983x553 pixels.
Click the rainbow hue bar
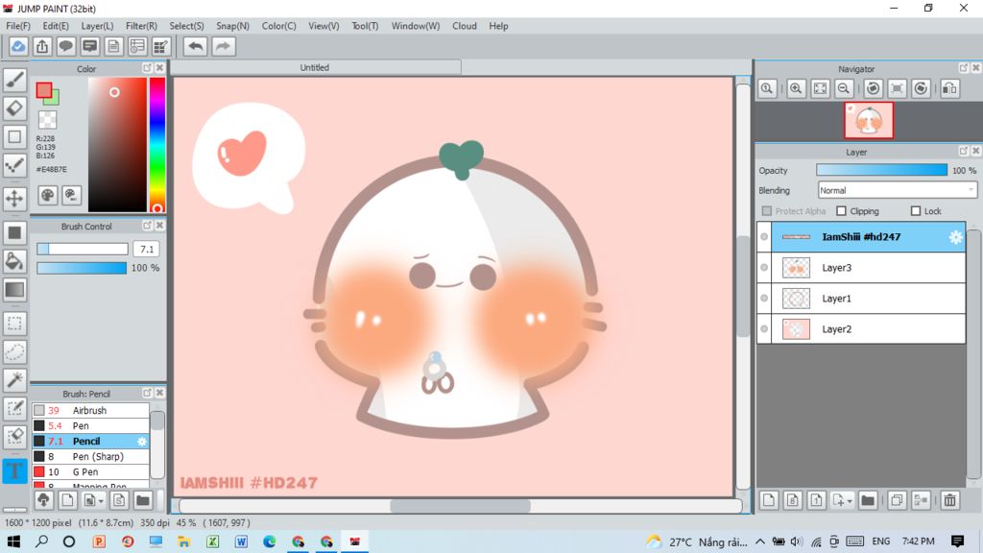(157, 145)
